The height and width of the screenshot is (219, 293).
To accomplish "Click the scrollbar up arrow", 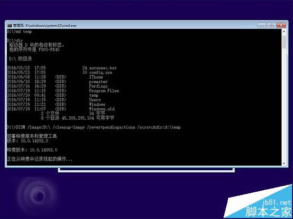I will click(x=284, y=32).
